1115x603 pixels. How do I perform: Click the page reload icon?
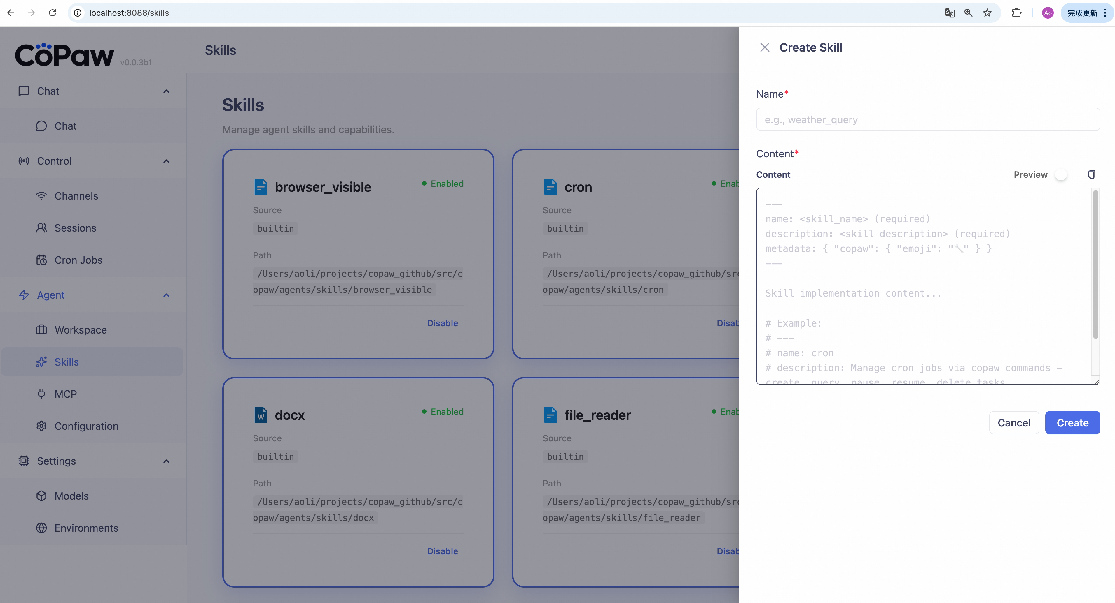pos(53,13)
